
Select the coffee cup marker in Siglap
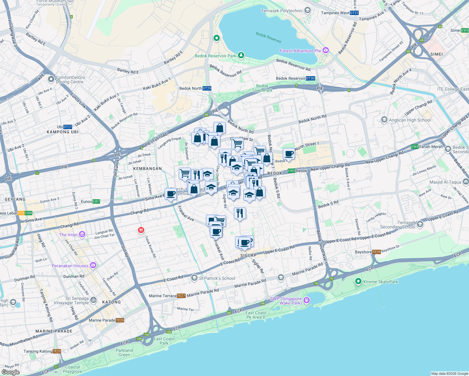point(245,242)
